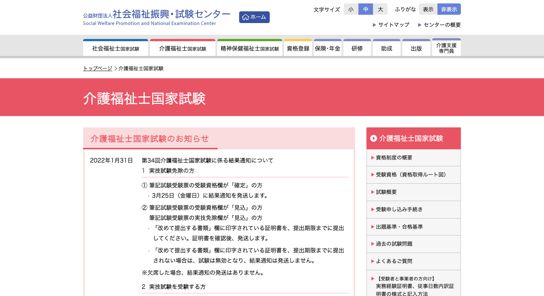The width and height of the screenshot is (544, 296).
Task: Open the 精神保健福祉士国家試験 tab
Action: pos(250,48)
